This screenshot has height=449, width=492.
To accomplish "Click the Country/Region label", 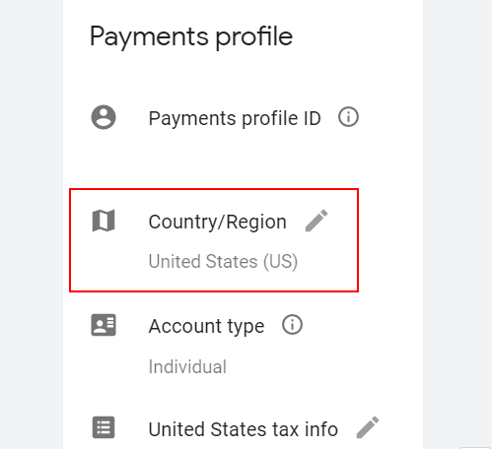I will coord(218,223).
